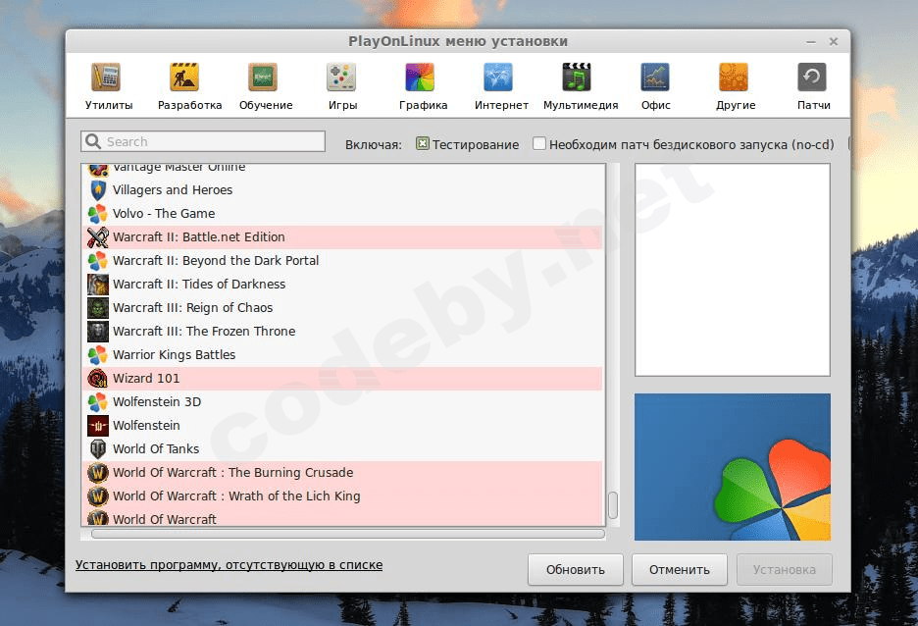
Task: Click the Villagers and Heroes shield icon
Action: [98, 190]
